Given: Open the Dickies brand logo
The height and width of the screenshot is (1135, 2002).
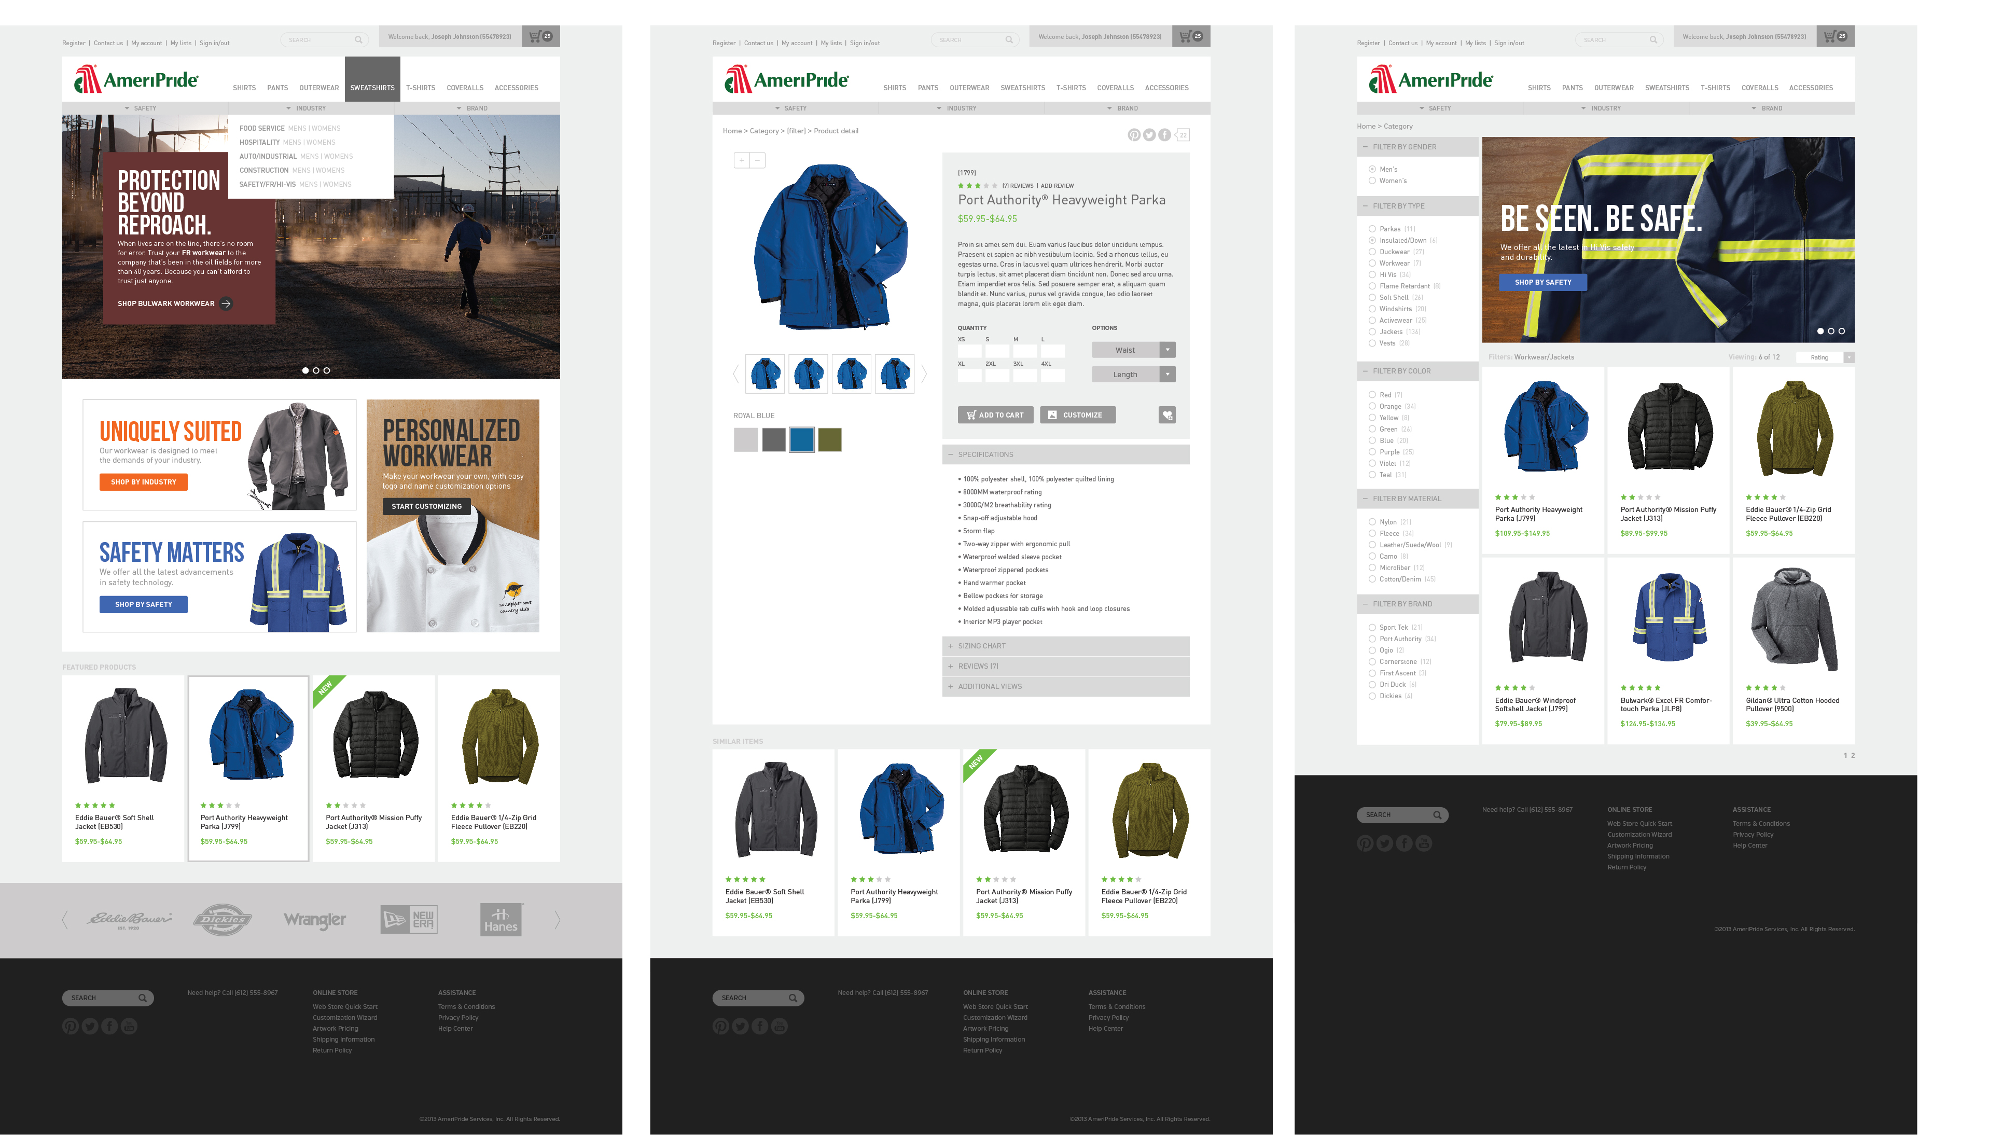Looking at the screenshot, I should [223, 920].
